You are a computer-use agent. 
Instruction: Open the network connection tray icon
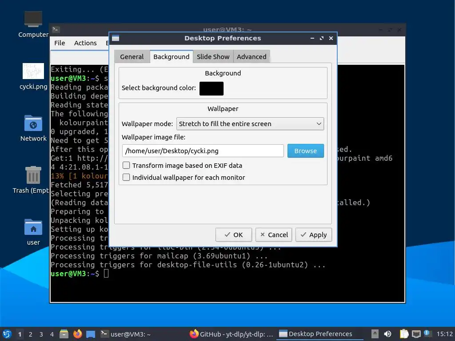[x=416, y=334]
